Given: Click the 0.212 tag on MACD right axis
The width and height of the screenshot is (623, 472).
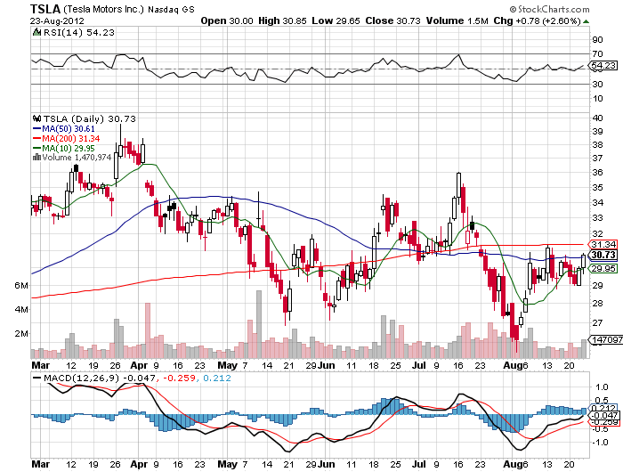Looking at the screenshot, I should tap(604, 408).
